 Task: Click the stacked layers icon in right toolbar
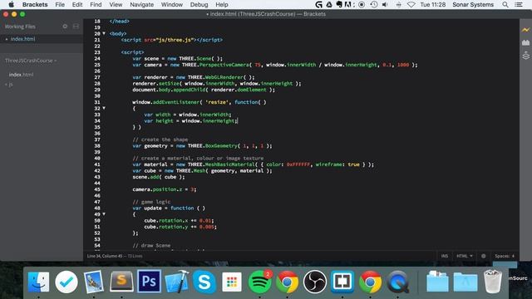[x=525, y=56]
